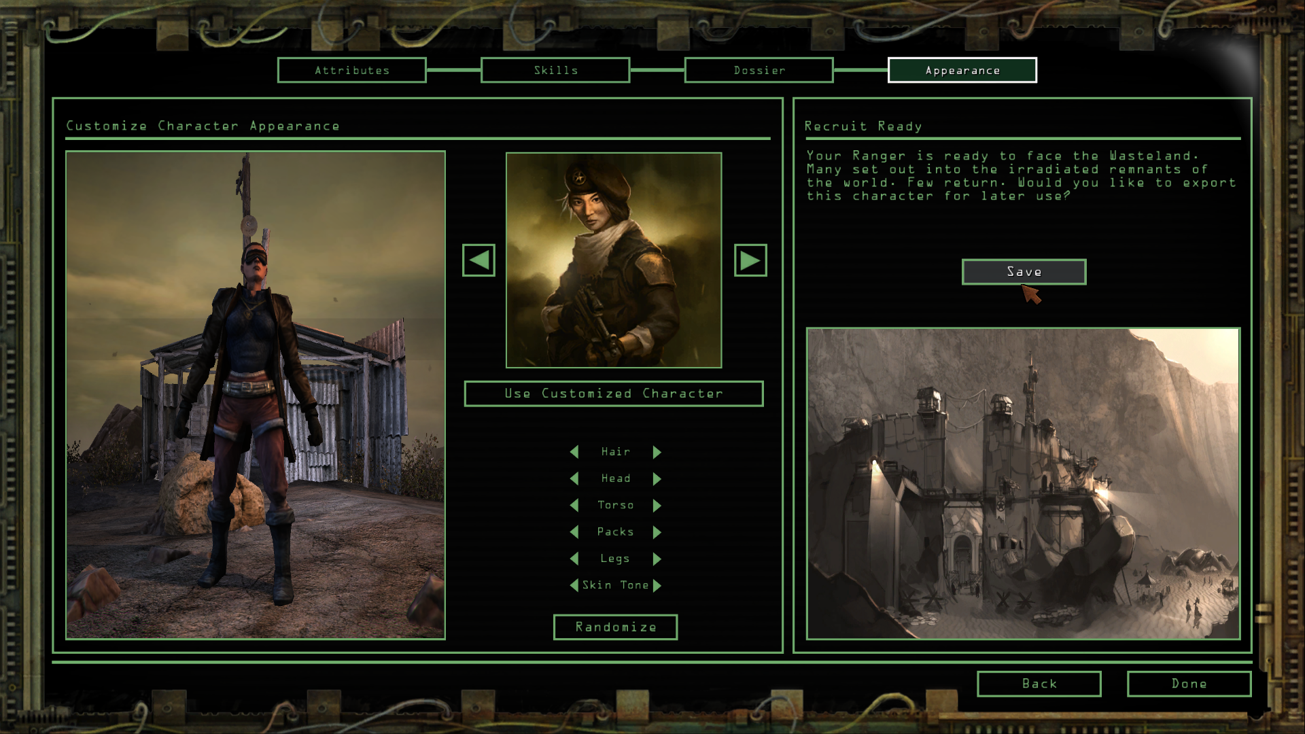Screen dimensions: 1305x734
Task: Click the ranger portrait image
Action: [614, 260]
